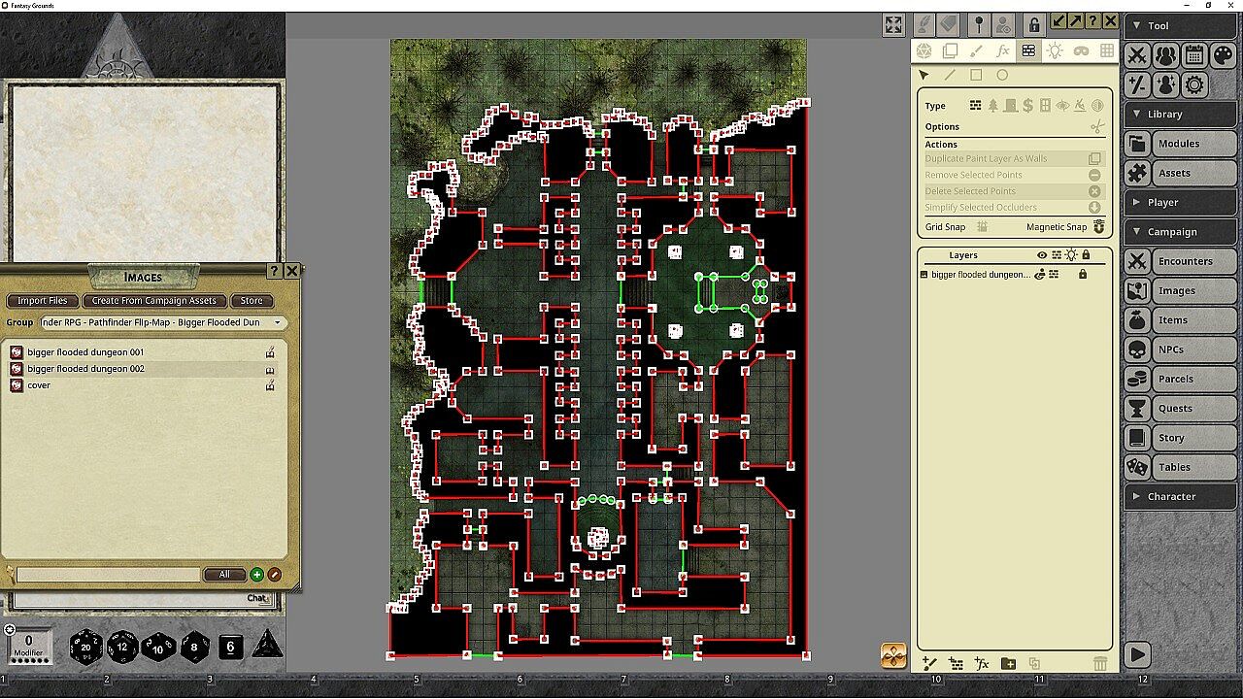Click the Modifier box
1243x699 pixels.
click(x=28, y=646)
